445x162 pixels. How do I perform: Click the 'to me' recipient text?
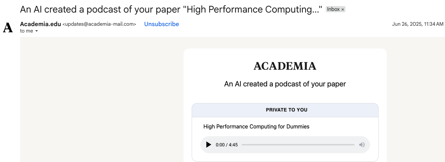click(x=26, y=31)
